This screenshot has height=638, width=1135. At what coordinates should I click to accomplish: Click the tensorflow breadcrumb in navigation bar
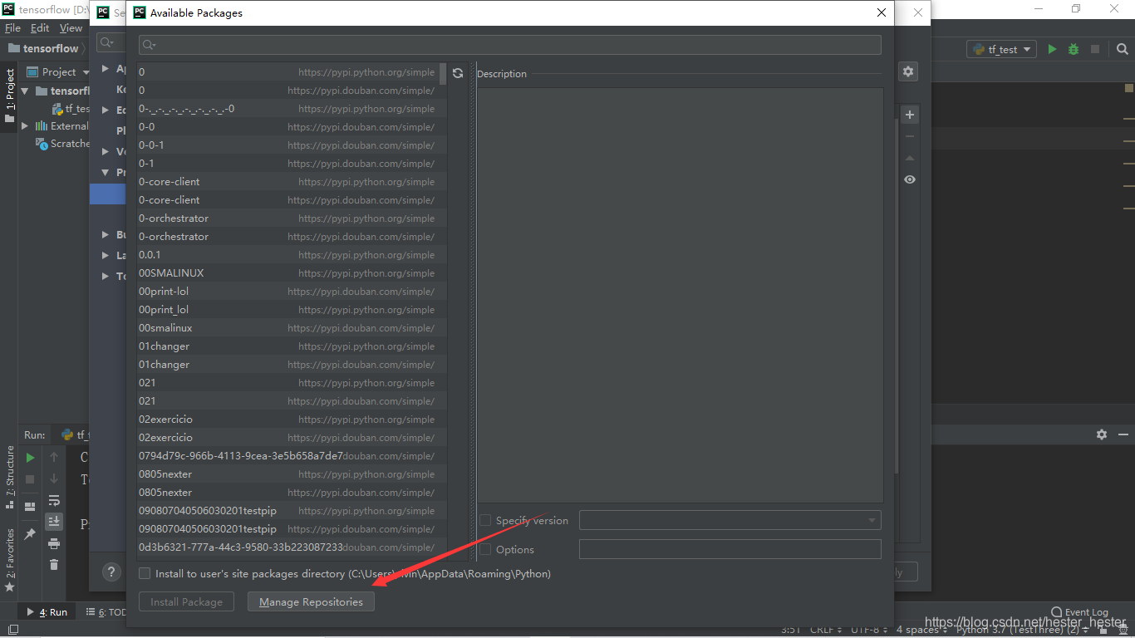[x=43, y=49]
